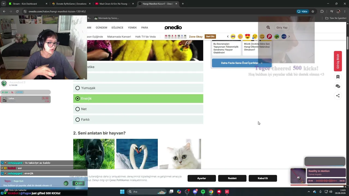Choose the white cat image
Screen dimensions: 349x196
[180, 154]
